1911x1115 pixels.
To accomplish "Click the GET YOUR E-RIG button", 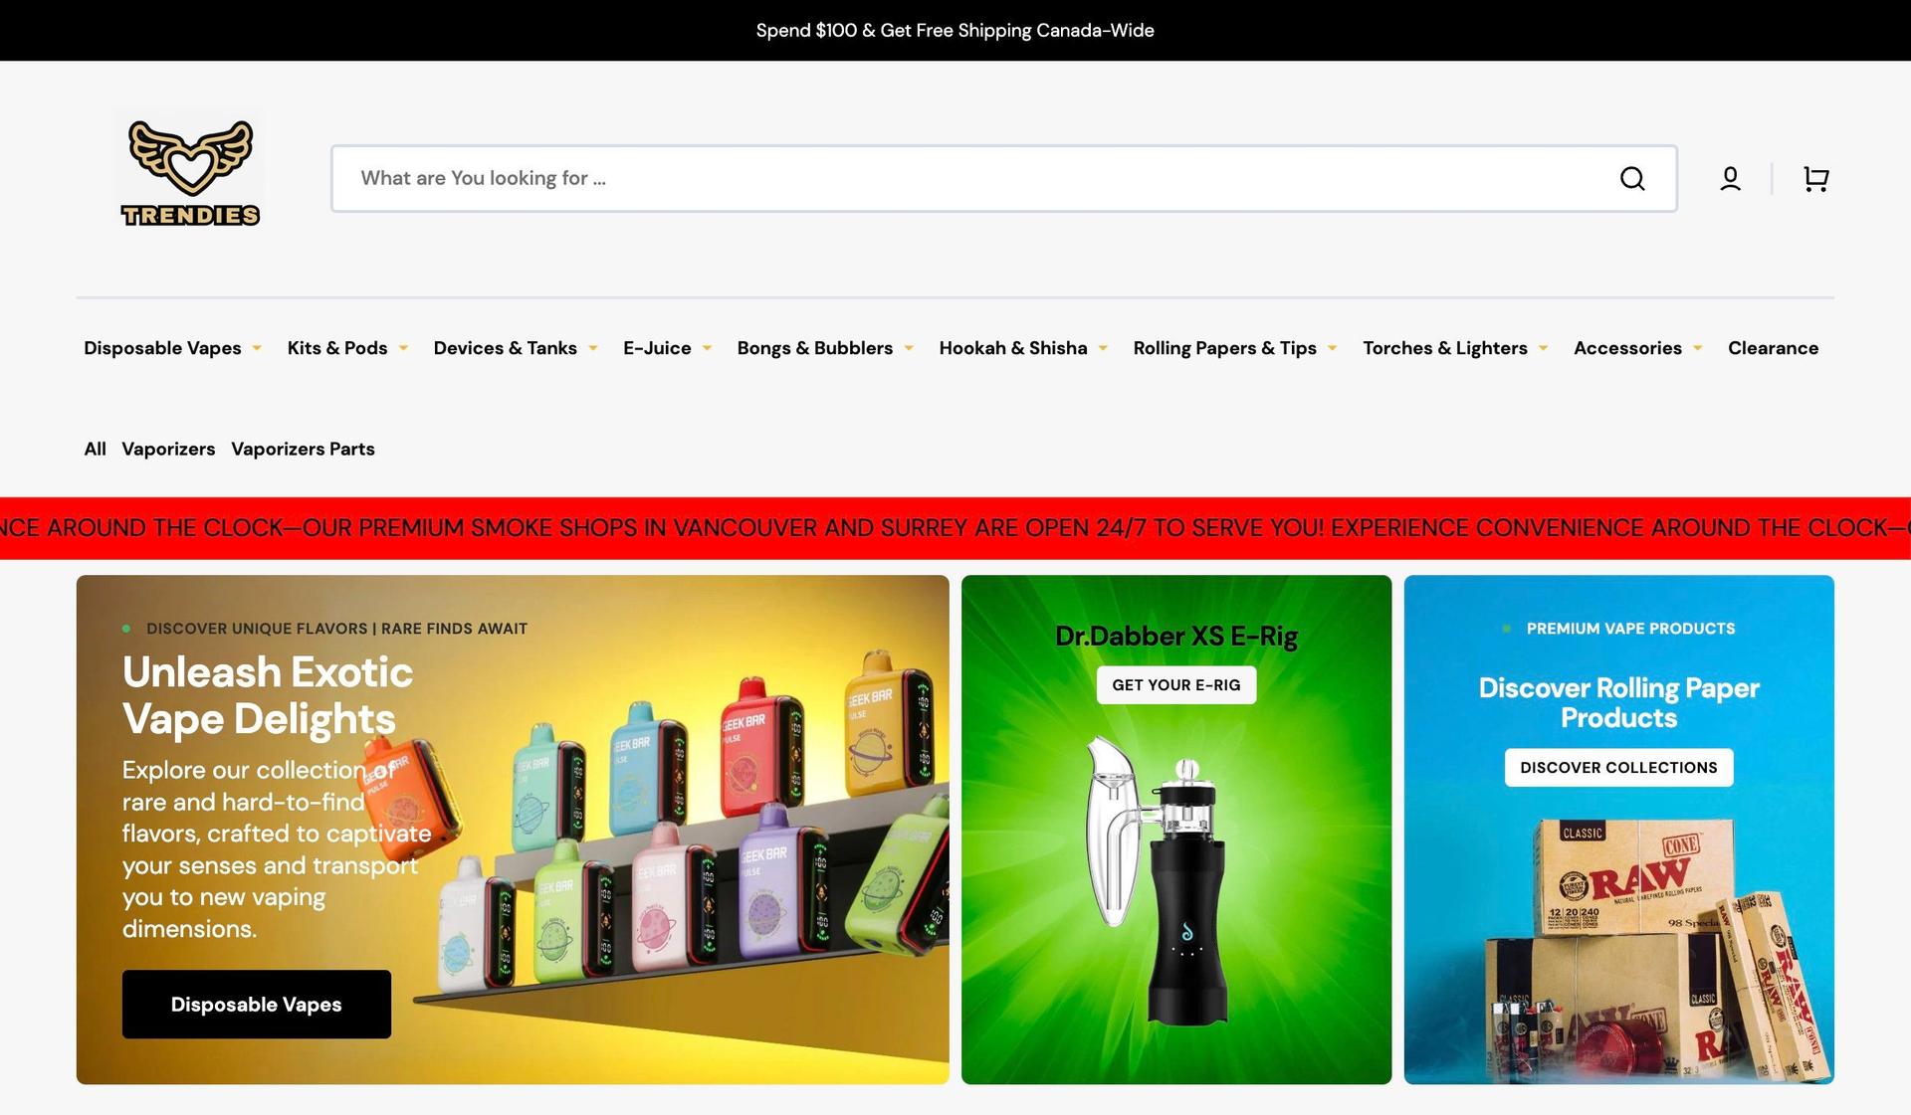I will click(1176, 685).
